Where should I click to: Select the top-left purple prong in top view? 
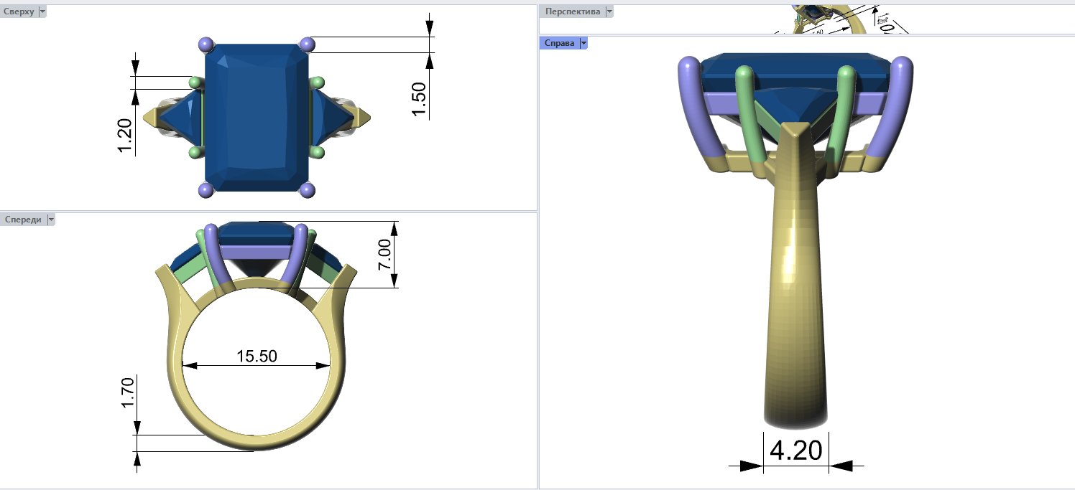[206, 44]
